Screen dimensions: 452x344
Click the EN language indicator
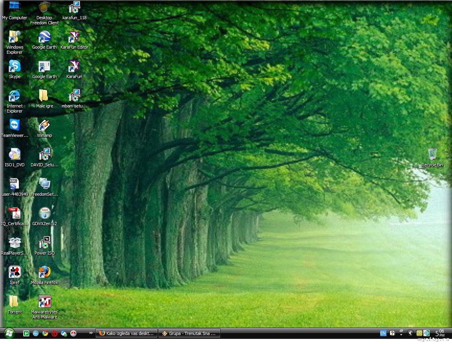[383, 333]
